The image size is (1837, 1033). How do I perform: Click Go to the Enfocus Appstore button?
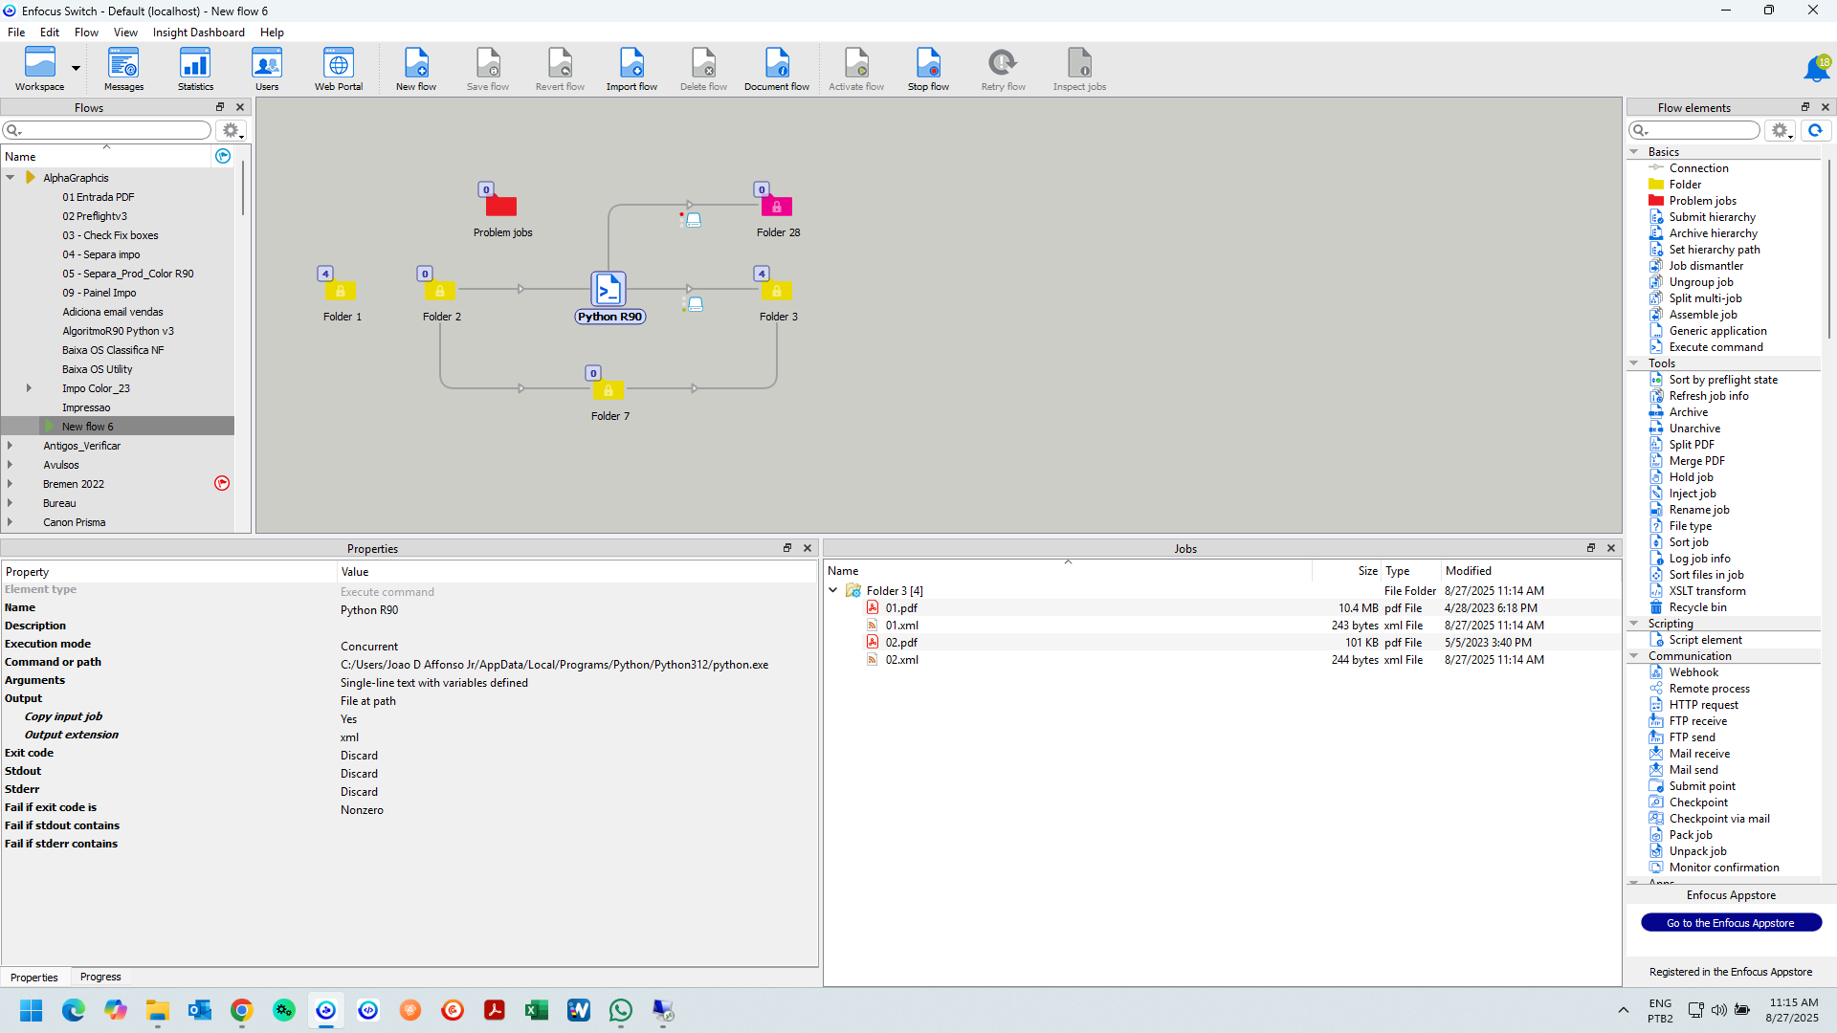(x=1731, y=923)
